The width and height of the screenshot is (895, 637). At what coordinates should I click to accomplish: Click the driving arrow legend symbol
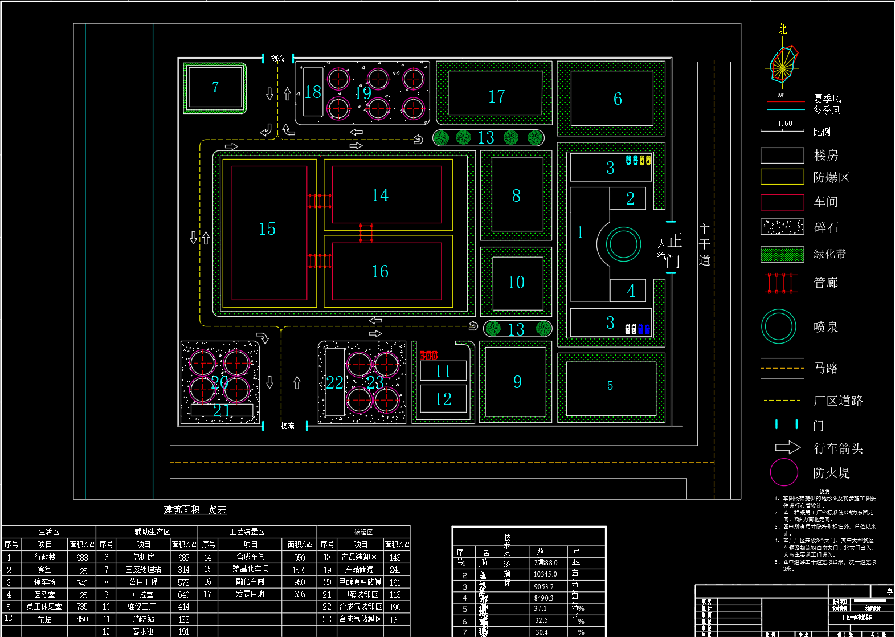(x=788, y=448)
